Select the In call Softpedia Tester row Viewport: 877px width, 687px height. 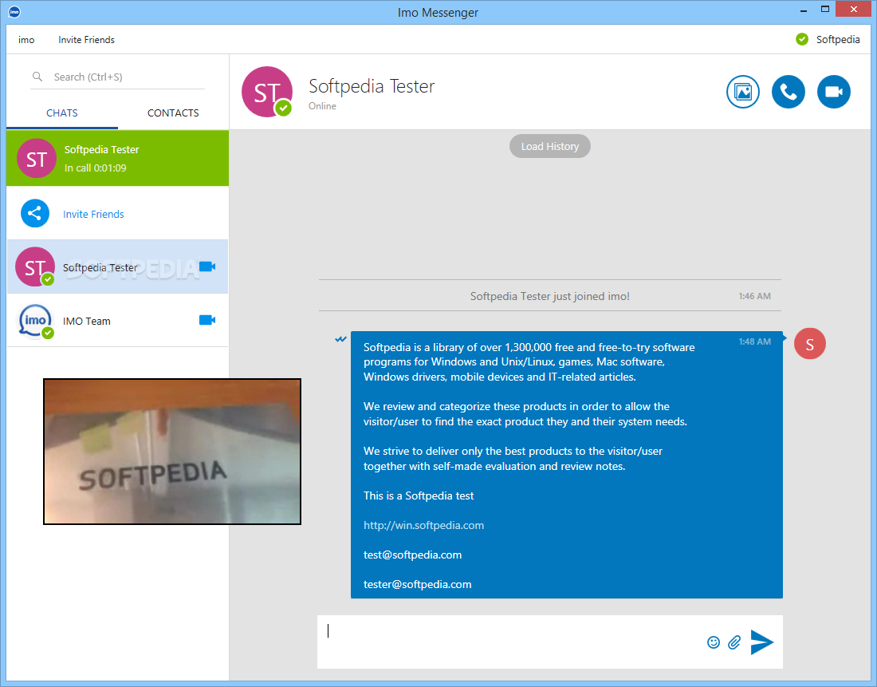pyautogui.click(x=117, y=159)
